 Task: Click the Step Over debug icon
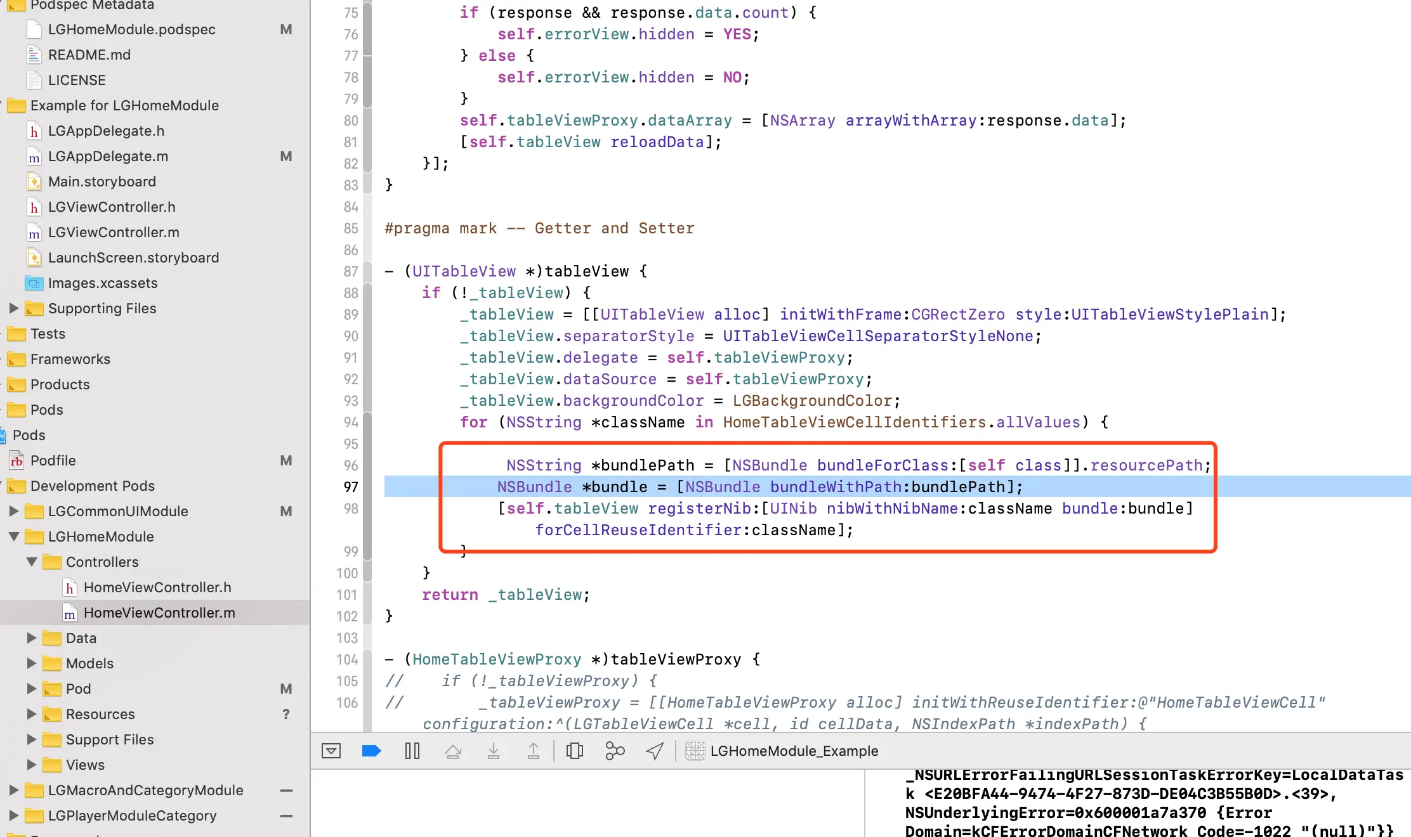453,751
